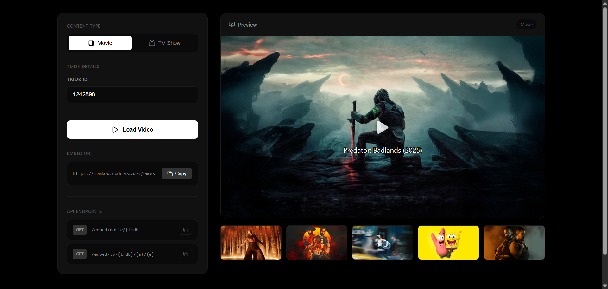Click the play icon inside Load Video button
Viewport: 608px width, 289px height.
(116, 130)
